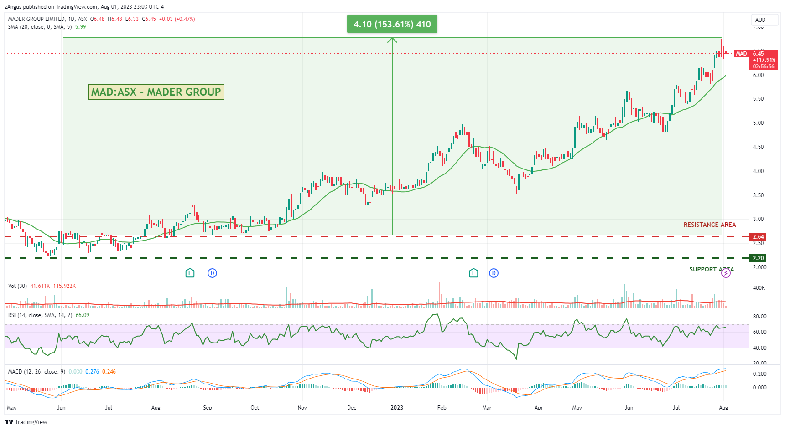The image size is (785, 430).
Task: Click the 66.09 RSI value readout
Action: pyautogui.click(x=83, y=315)
